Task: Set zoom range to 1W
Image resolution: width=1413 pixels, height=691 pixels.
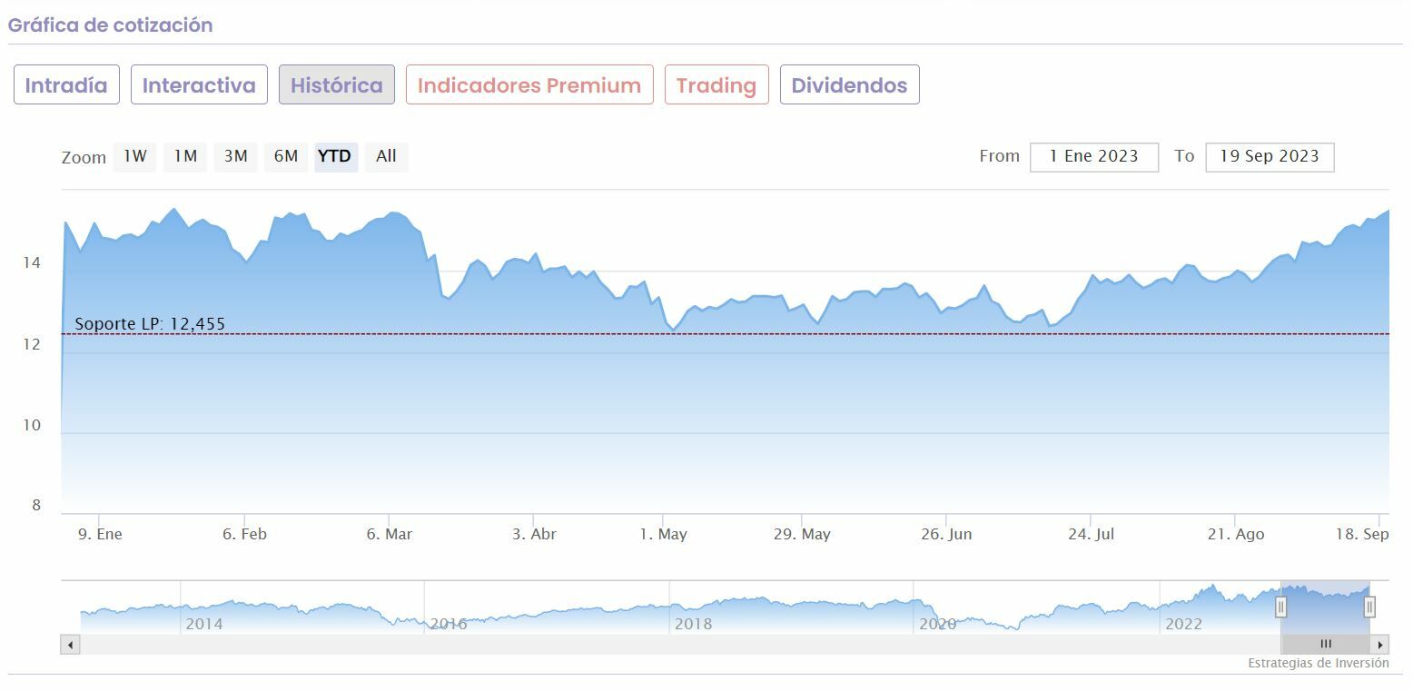Action: click(135, 156)
